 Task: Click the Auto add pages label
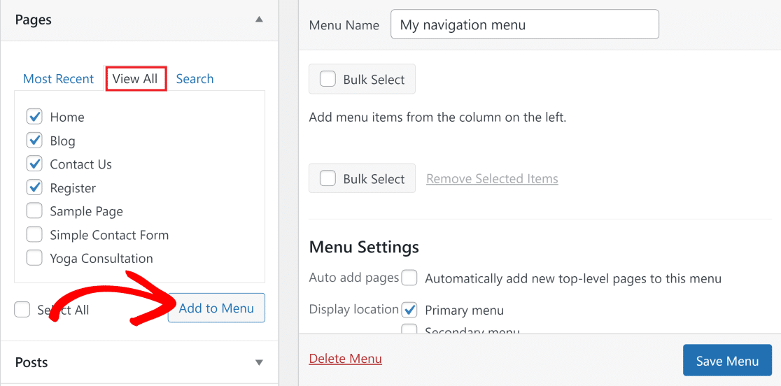pos(353,278)
